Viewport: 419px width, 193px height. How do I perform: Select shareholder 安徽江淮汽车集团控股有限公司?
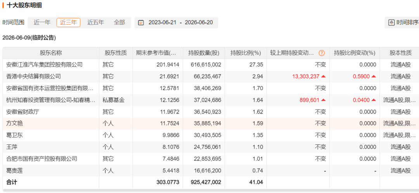44,65
